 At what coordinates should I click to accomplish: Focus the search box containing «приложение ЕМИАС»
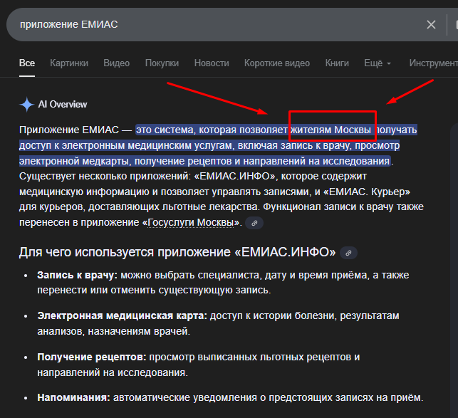[214, 25]
